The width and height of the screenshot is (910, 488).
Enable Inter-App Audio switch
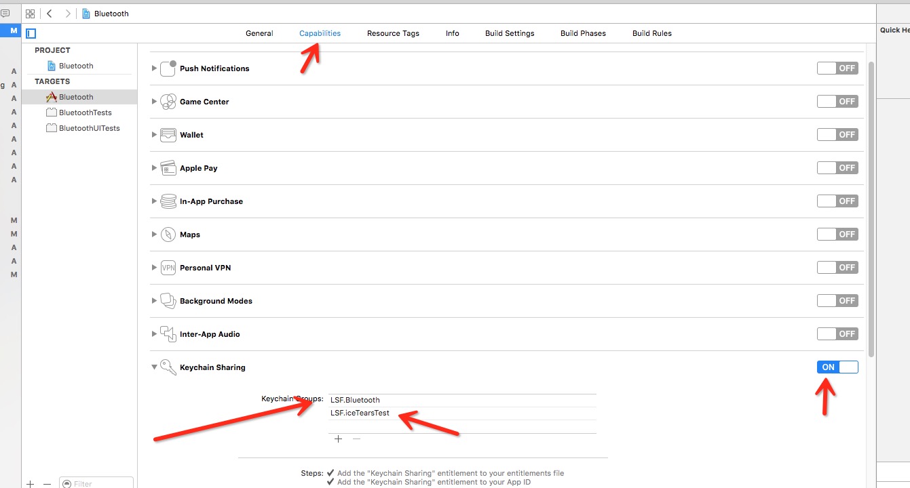coord(837,334)
